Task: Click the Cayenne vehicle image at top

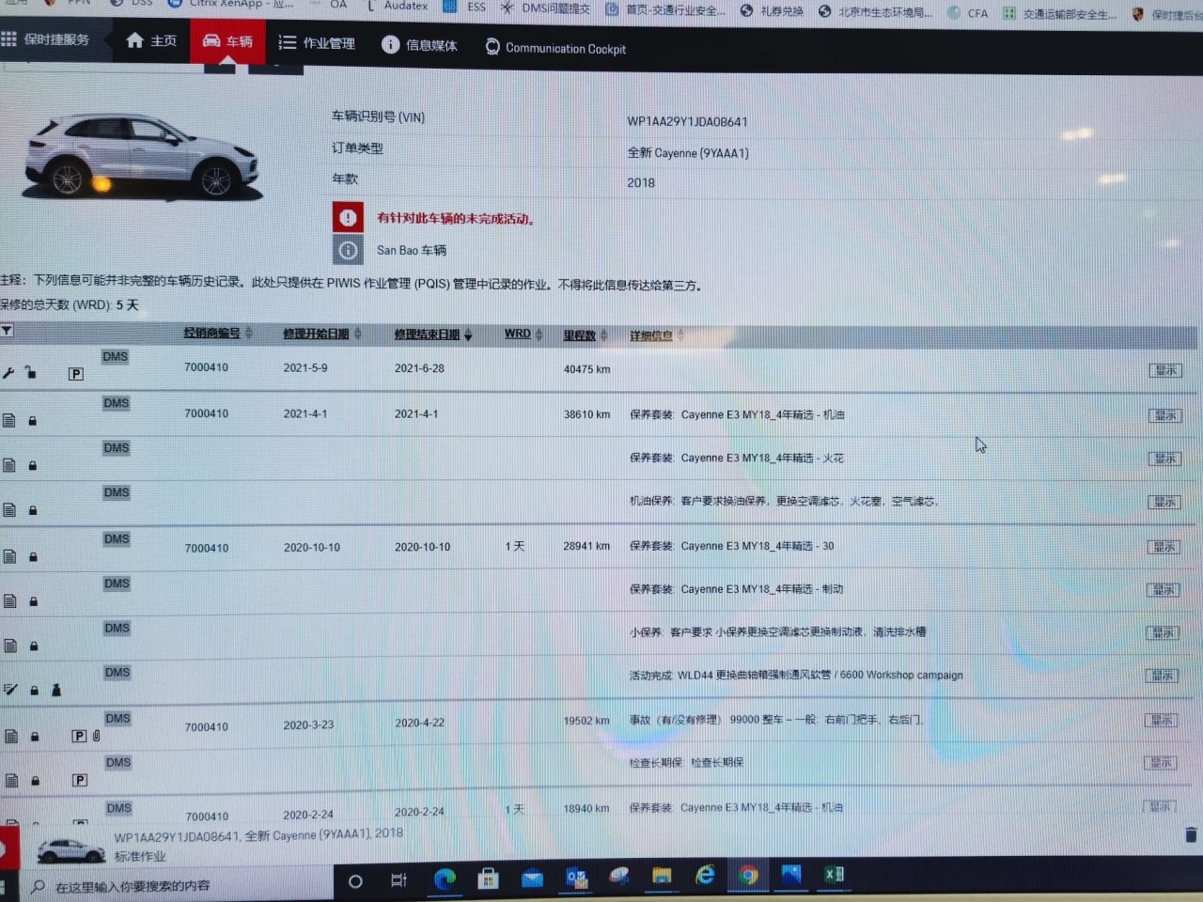Action: (141, 156)
